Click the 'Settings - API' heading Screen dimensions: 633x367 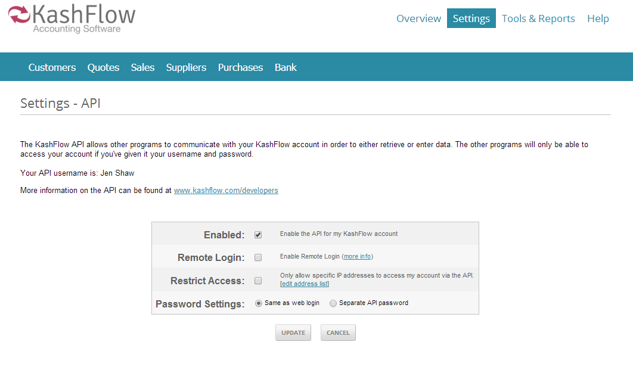tap(61, 103)
